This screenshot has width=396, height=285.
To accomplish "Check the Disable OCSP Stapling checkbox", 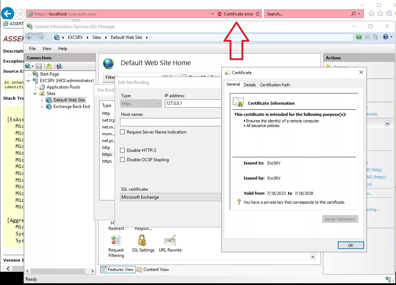I will [123, 159].
